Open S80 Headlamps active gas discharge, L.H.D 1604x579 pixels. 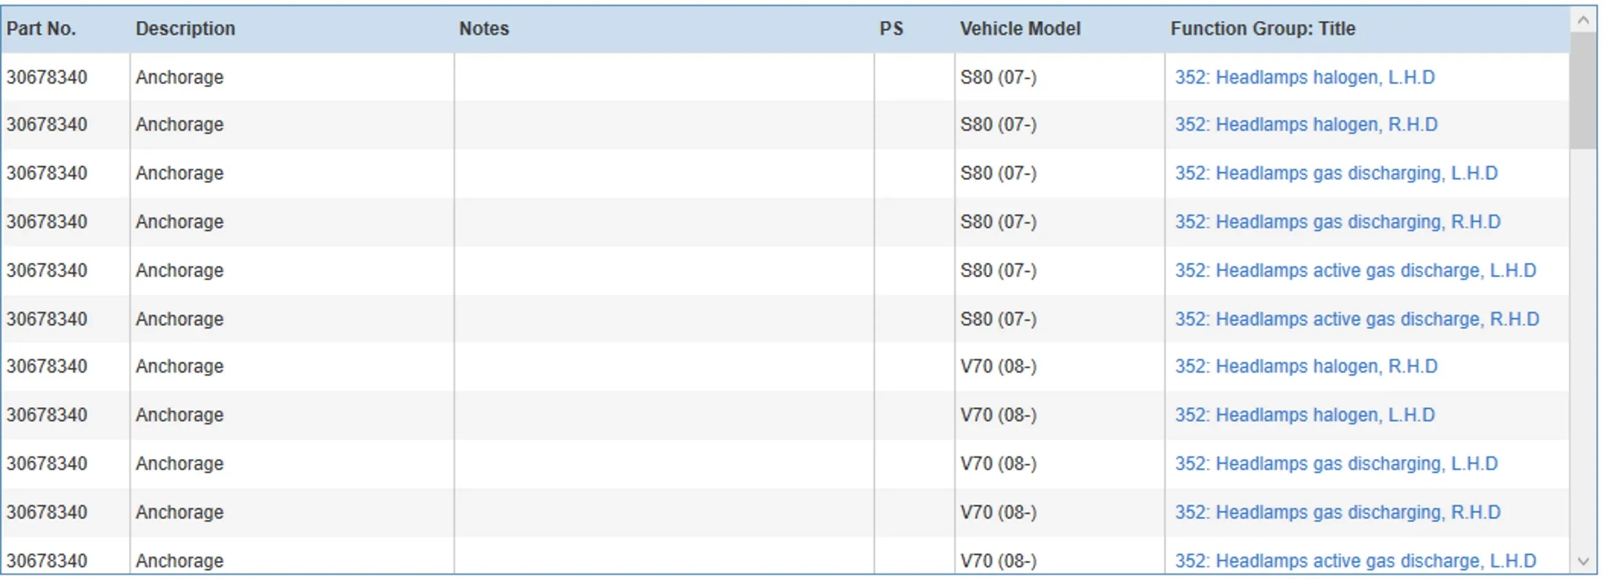tap(1355, 271)
